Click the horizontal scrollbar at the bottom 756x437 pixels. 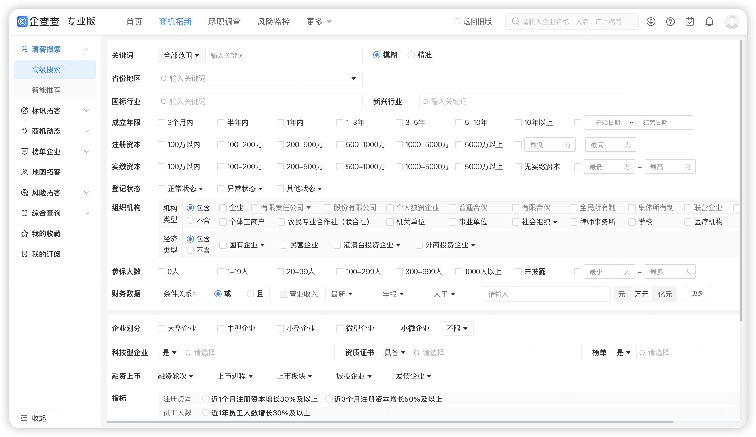(x=389, y=422)
